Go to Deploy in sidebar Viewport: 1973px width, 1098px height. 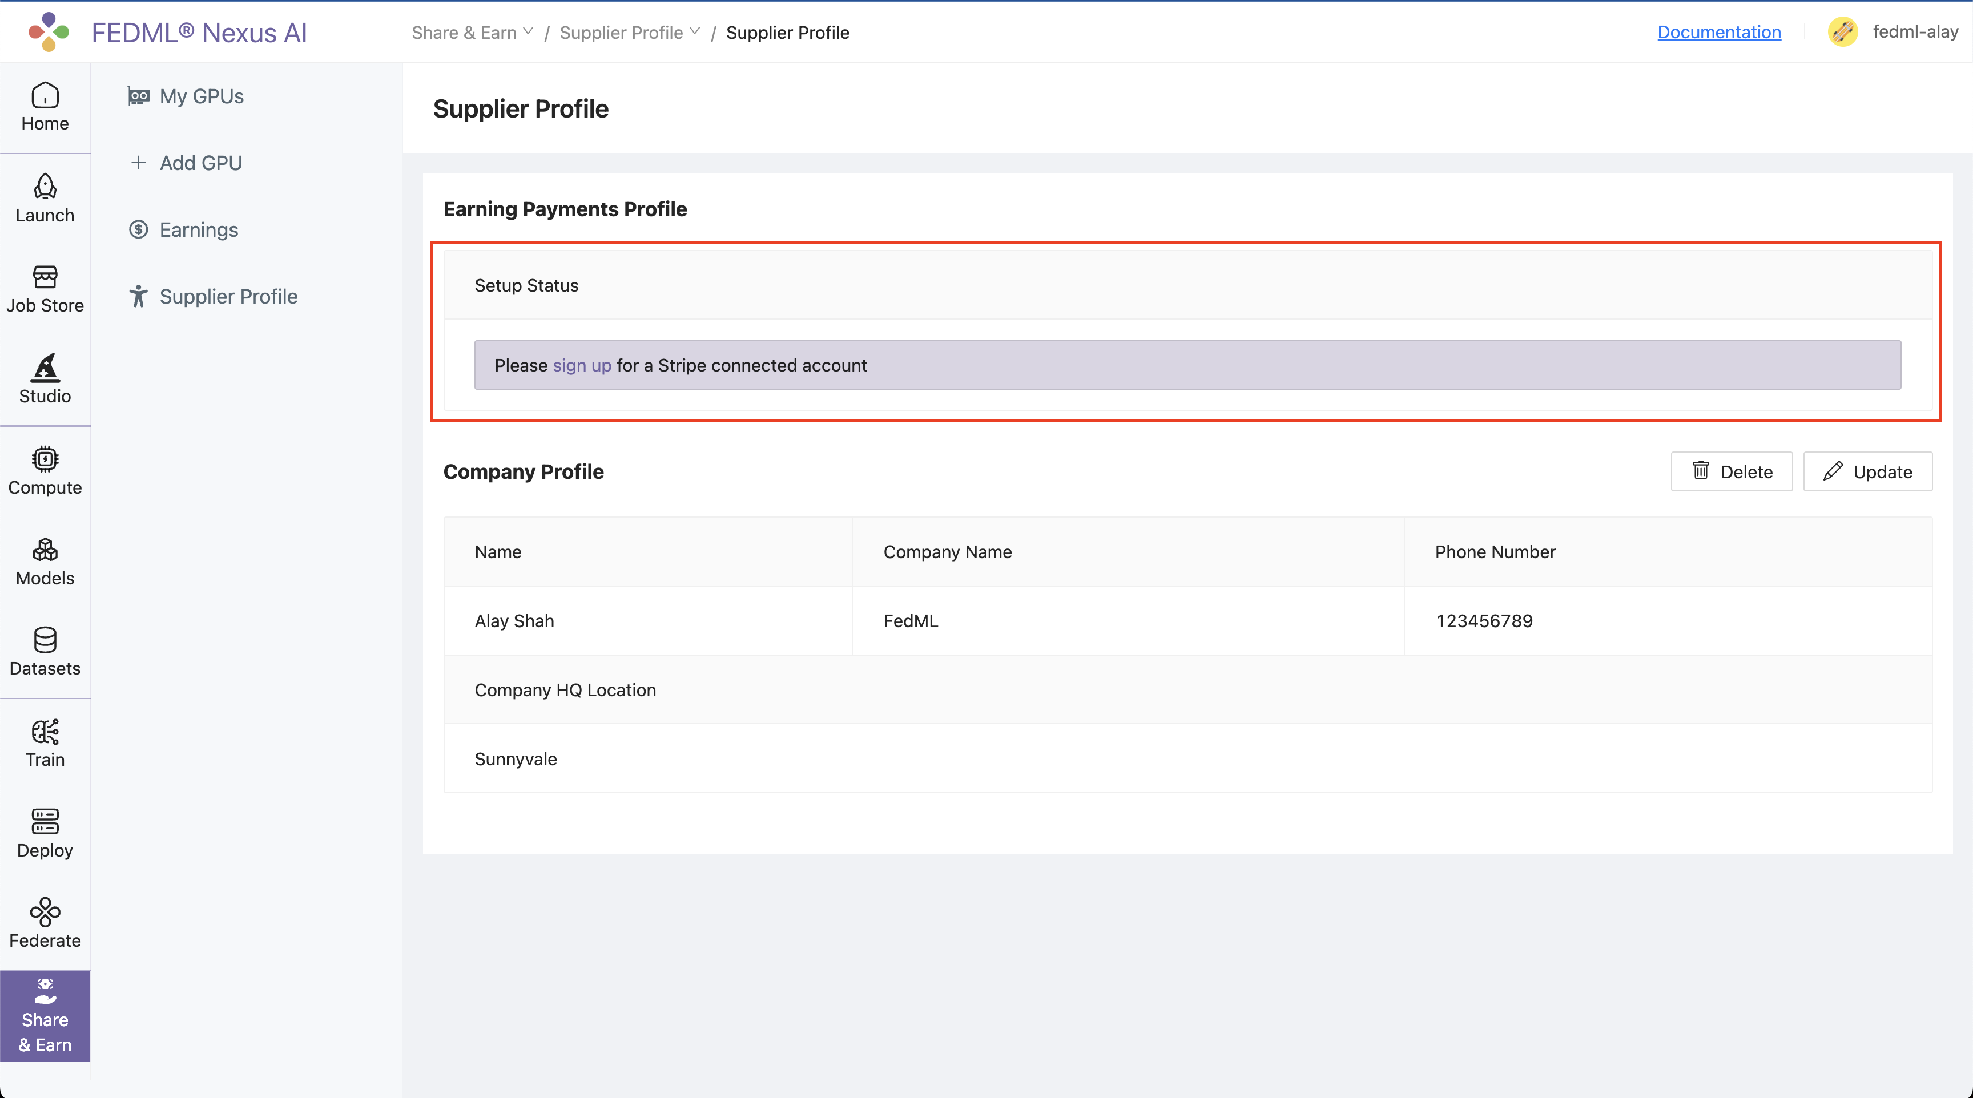pos(45,834)
